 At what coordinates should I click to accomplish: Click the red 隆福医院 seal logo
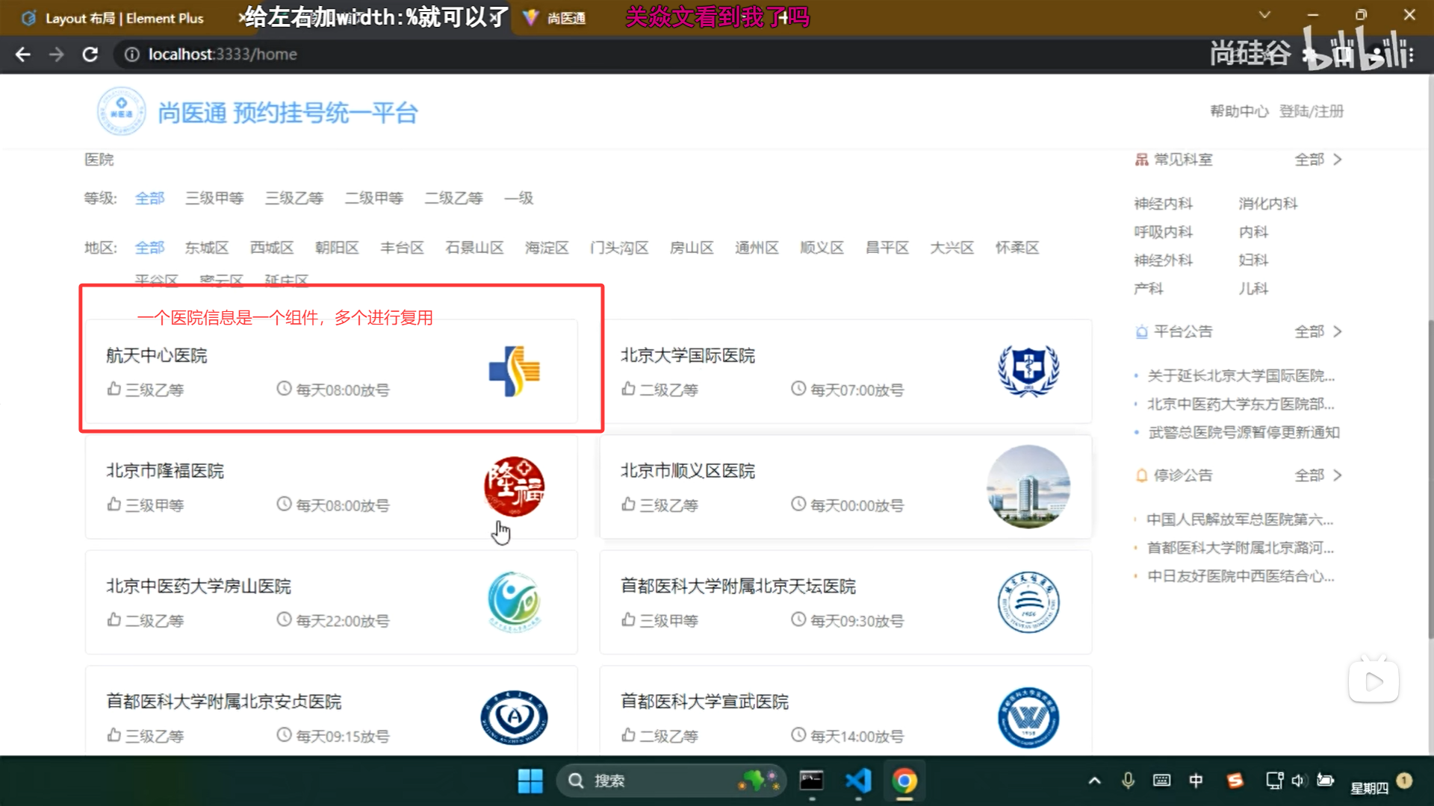point(514,487)
